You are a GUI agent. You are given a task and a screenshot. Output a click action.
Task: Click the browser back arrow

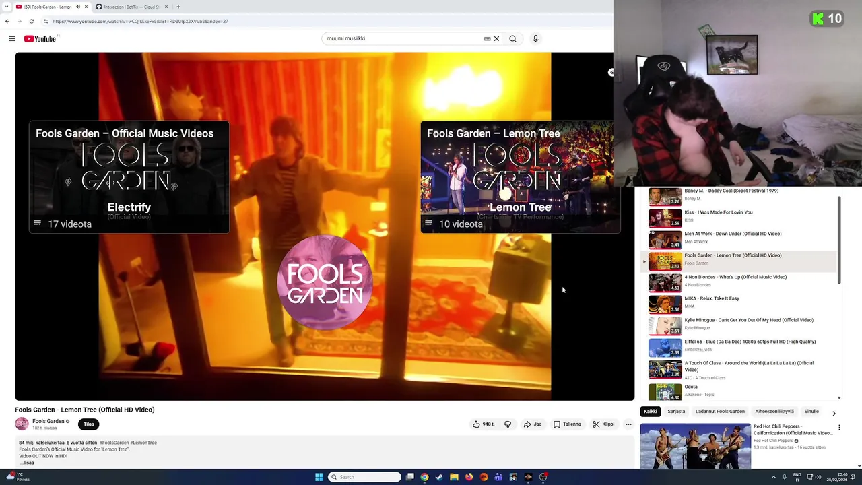click(7, 21)
